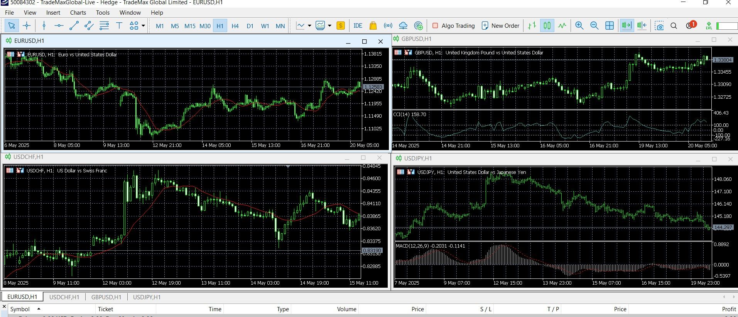738x317 pixels.
Task: Switch to the MN timeframe
Action: click(280, 26)
